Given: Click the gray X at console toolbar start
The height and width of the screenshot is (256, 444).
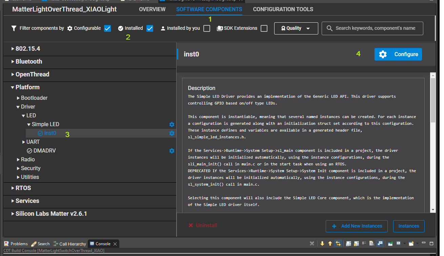Looking at the screenshot, I should pos(312,243).
